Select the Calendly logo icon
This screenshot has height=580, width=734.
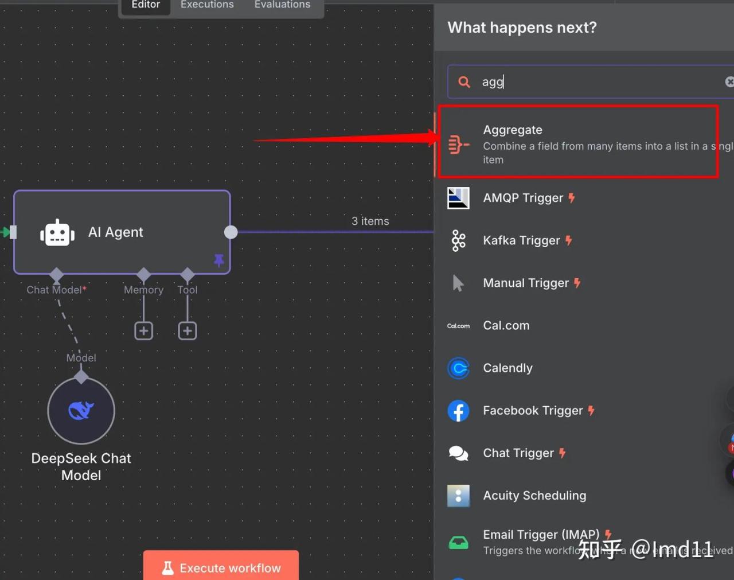pos(458,368)
